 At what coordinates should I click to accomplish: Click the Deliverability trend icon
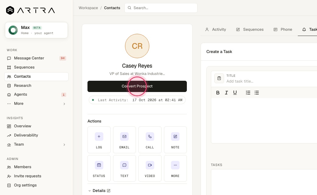click(x=9, y=135)
